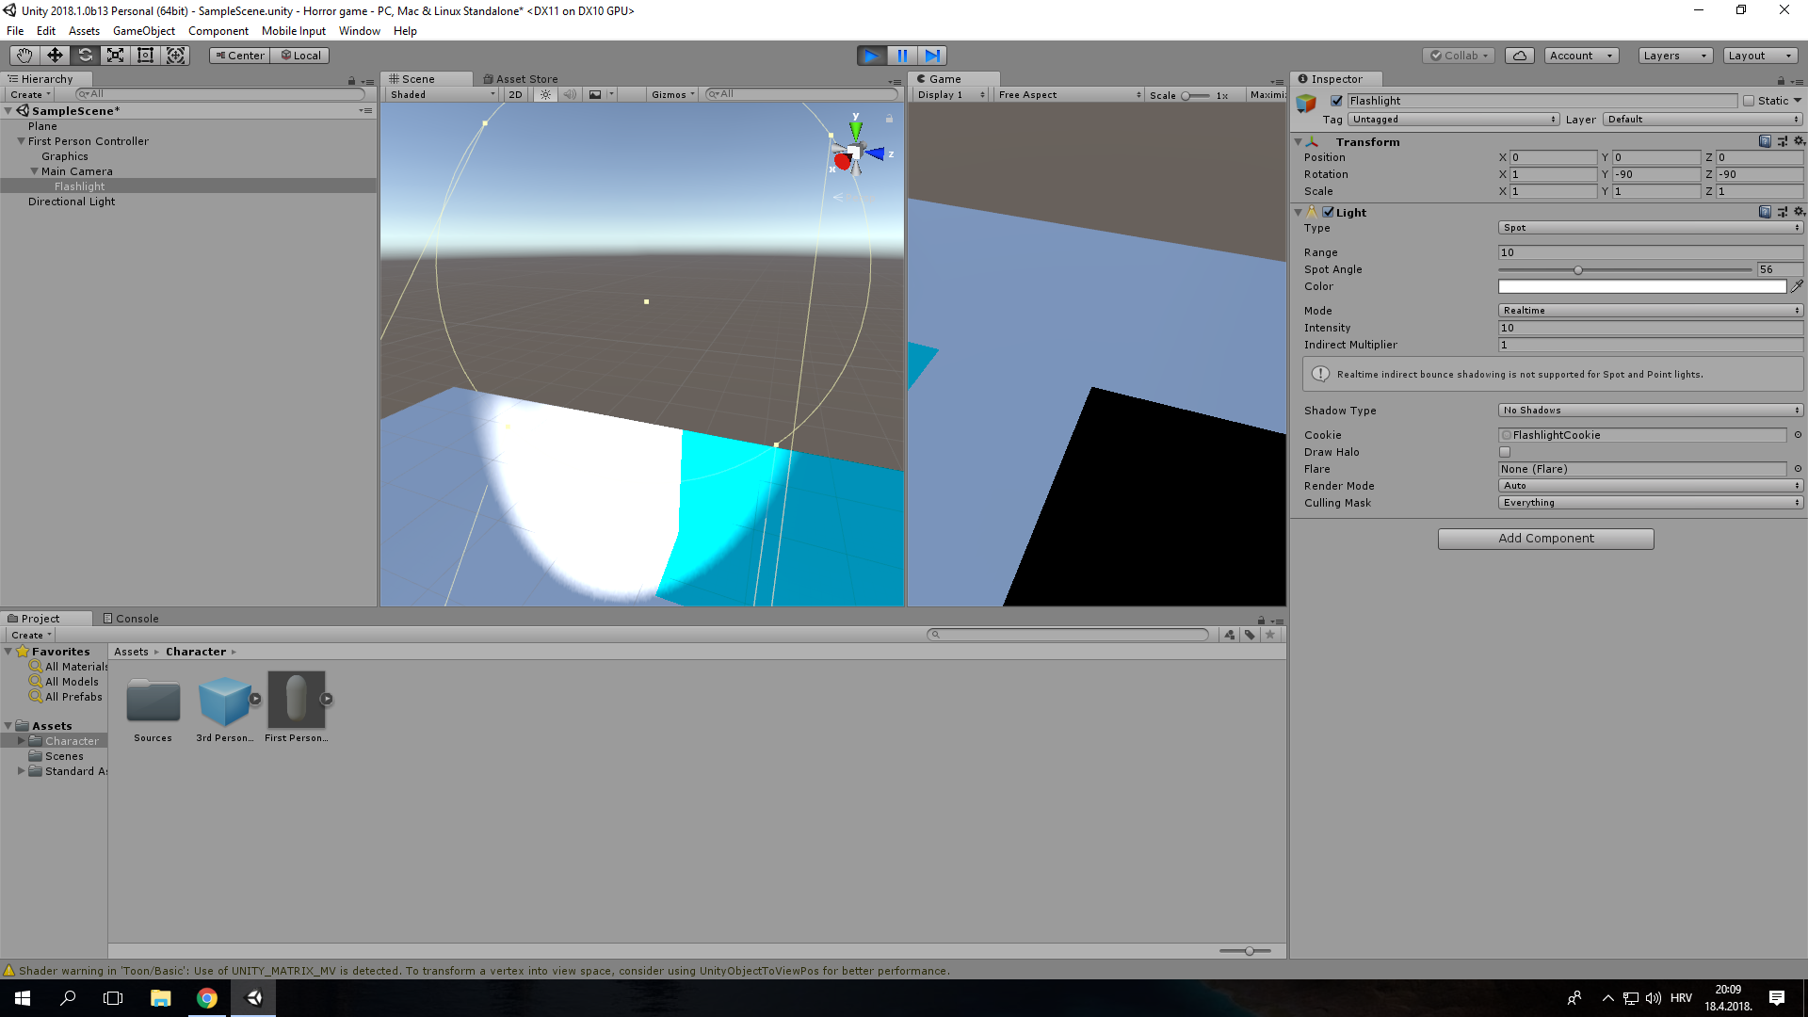Open Culling Mask dropdown
Image resolution: width=1808 pixels, height=1017 pixels.
[1651, 503]
